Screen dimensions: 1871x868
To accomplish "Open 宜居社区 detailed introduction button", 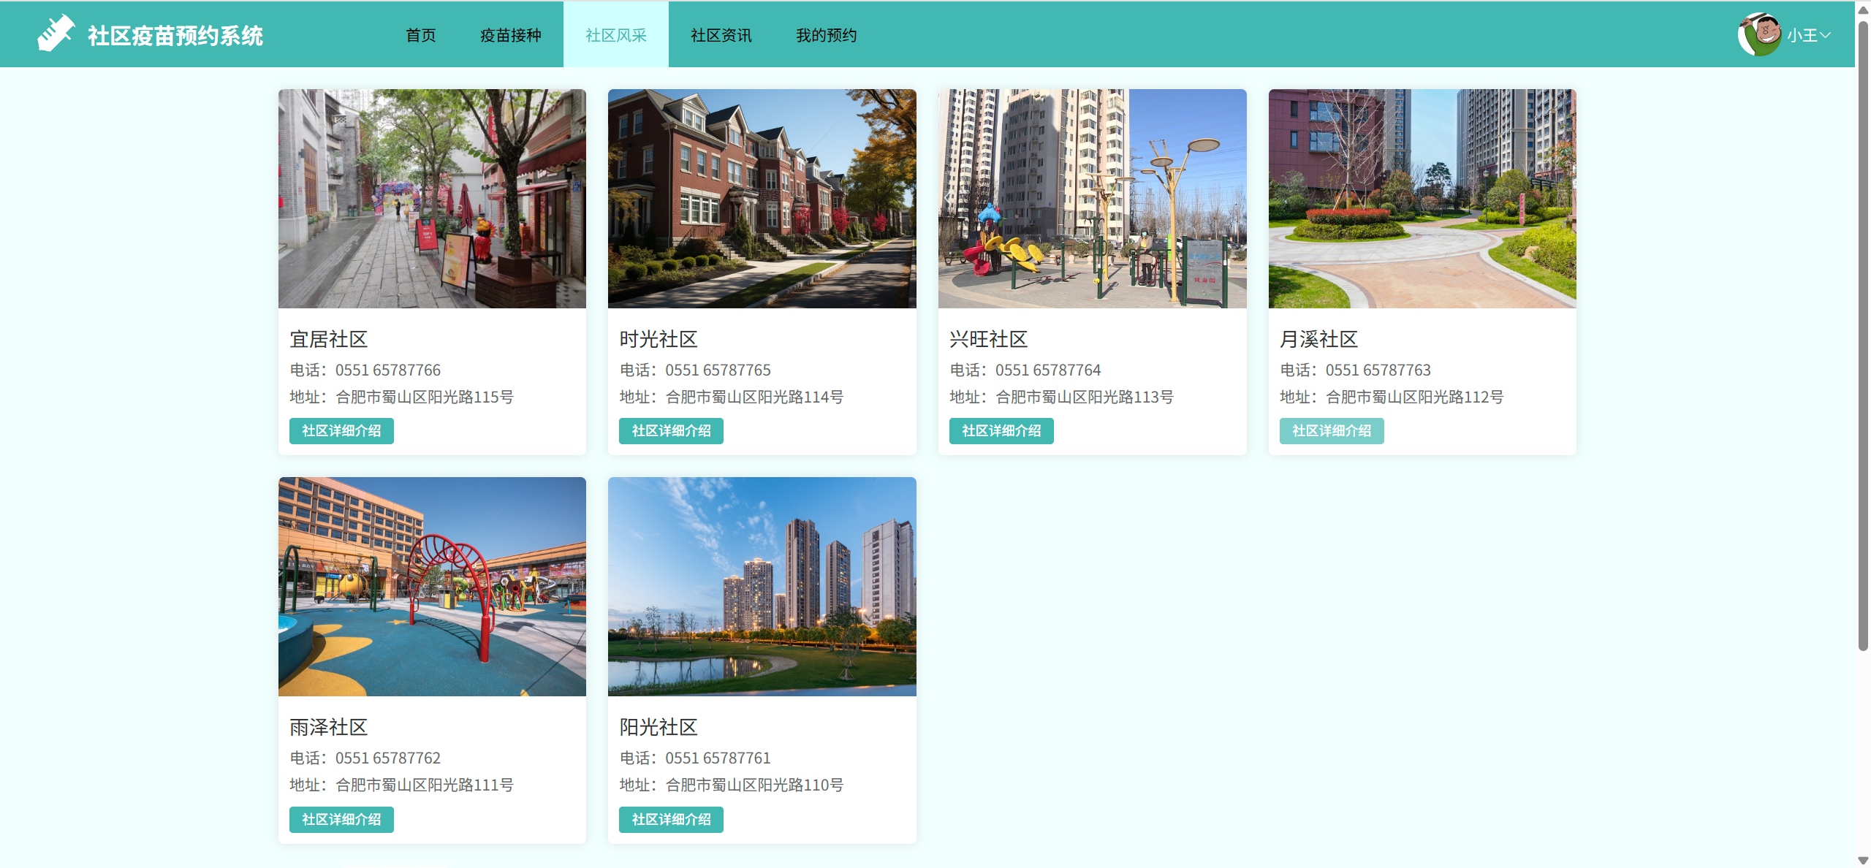I will click(341, 431).
